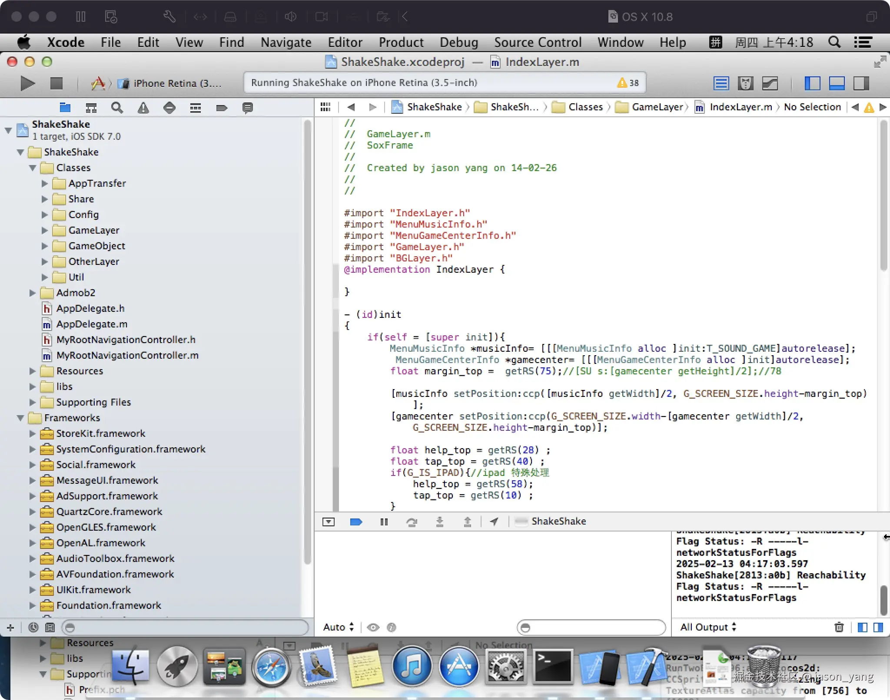Open the Source Control menu

(x=538, y=42)
